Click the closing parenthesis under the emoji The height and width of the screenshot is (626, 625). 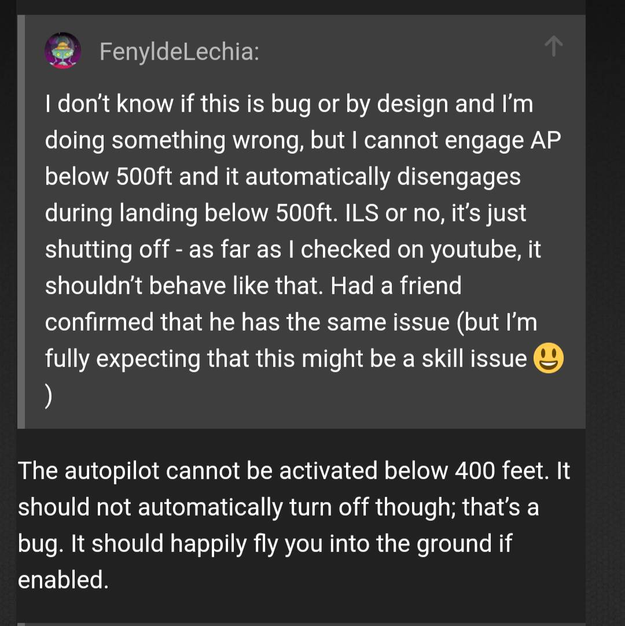(x=48, y=396)
